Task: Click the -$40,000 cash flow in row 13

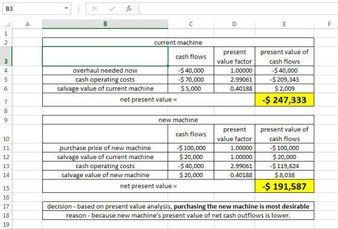Action: 191,166
